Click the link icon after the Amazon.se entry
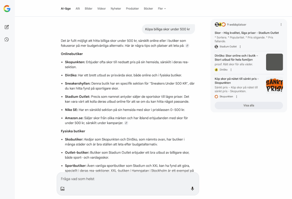The image size is (292, 199). tap(126, 123)
